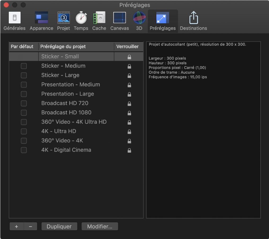The width and height of the screenshot is (269, 239).
Task: Set Sticker - Medium as default preset
Action: point(24,66)
